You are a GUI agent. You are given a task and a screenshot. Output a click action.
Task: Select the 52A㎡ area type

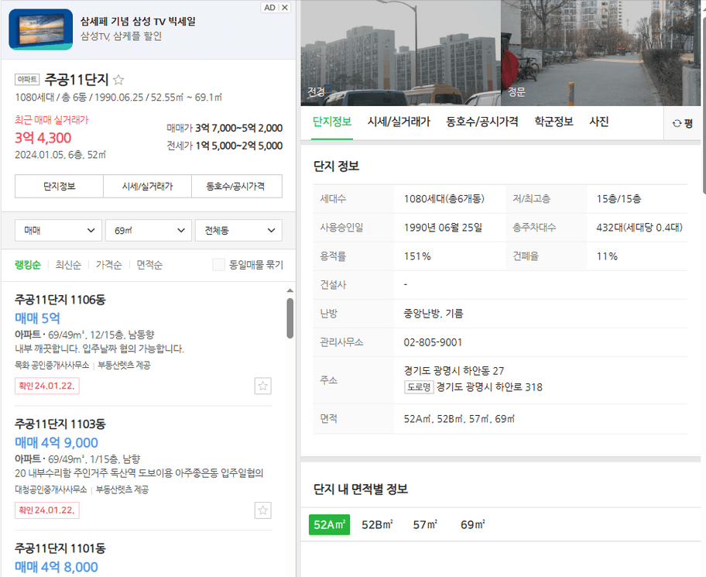tap(329, 525)
